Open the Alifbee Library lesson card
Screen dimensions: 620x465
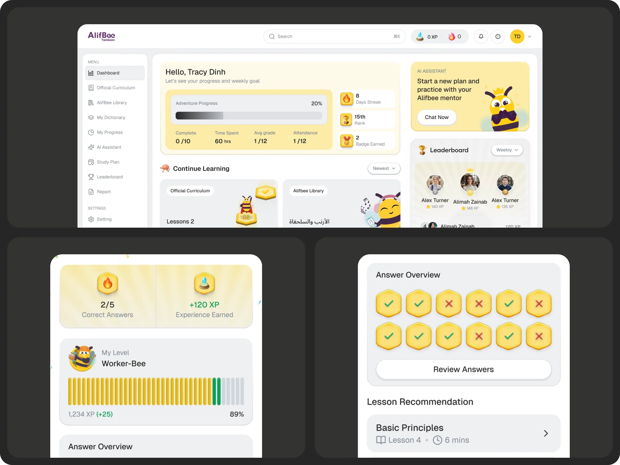point(341,203)
